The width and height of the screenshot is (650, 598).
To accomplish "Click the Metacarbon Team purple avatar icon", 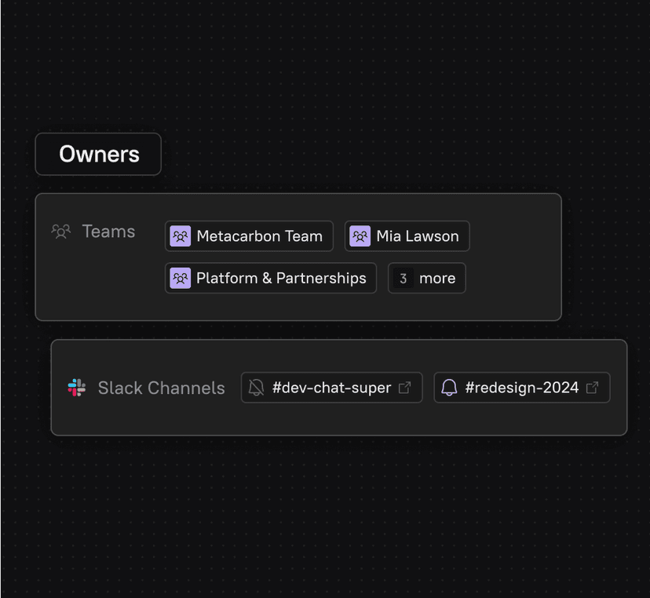I will point(181,236).
